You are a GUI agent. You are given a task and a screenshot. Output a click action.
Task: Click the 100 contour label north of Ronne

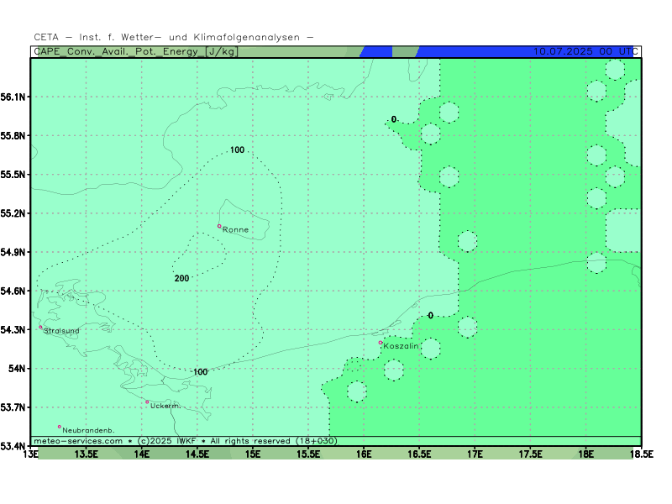point(238,150)
